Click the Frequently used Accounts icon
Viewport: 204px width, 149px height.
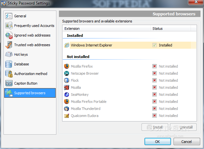tap(9, 26)
